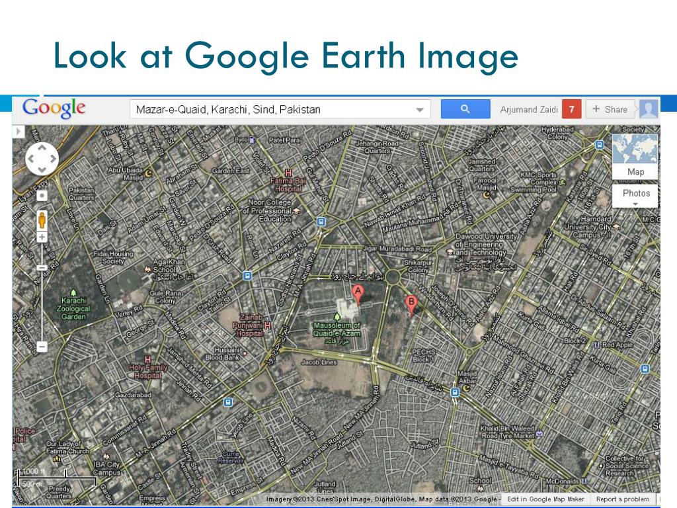Go to the Google logo home
The height and width of the screenshot is (508, 677).
54,108
